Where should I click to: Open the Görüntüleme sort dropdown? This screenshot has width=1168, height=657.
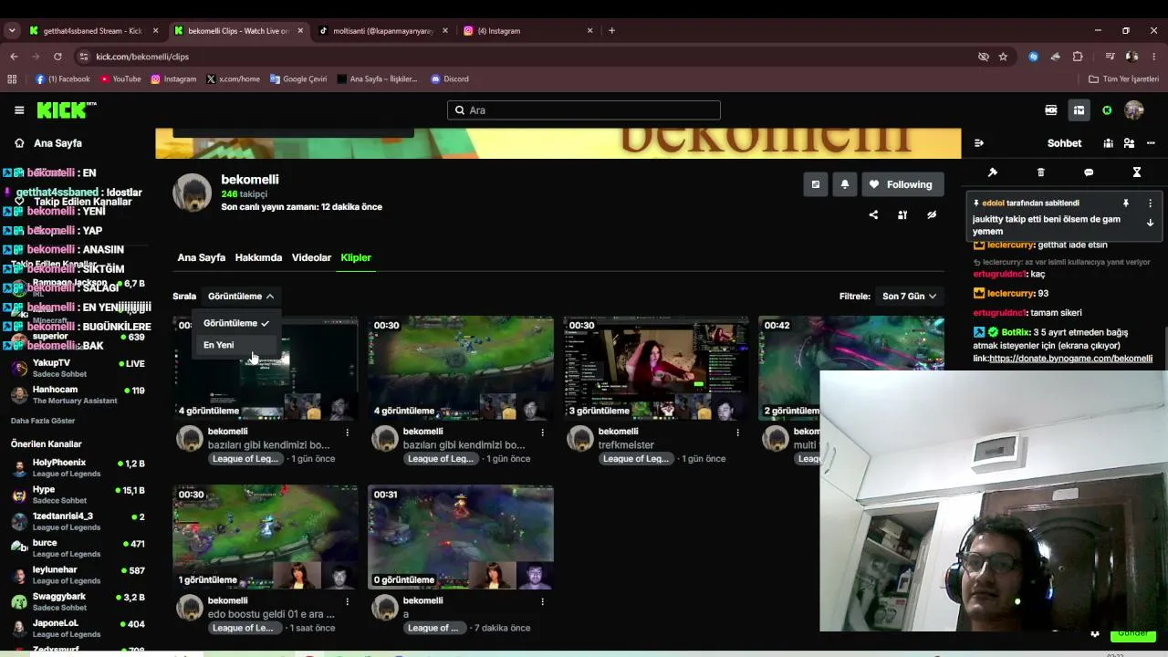tap(241, 297)
